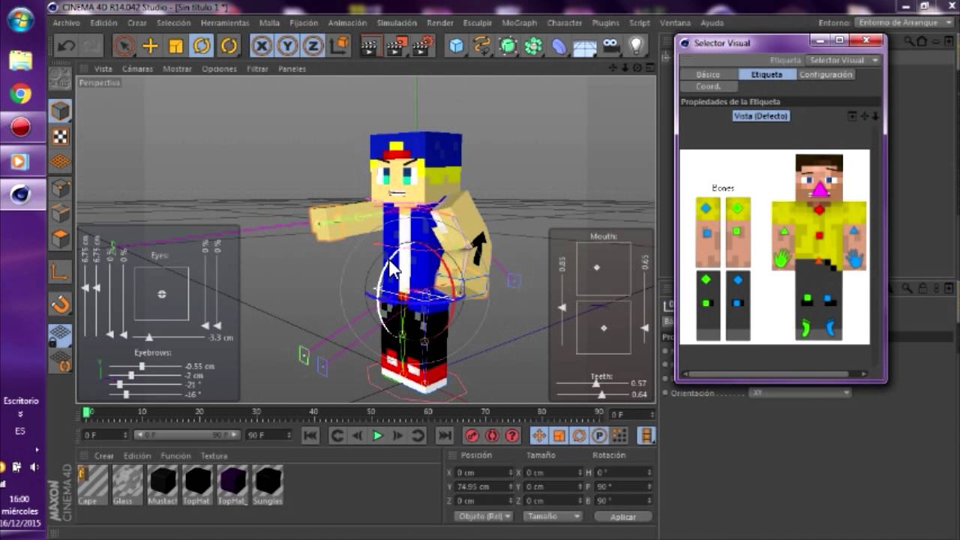Viewport: 960px width, 540px height.
Task: Click the stepper on the 90 F end field
Action: pos(289,435)
